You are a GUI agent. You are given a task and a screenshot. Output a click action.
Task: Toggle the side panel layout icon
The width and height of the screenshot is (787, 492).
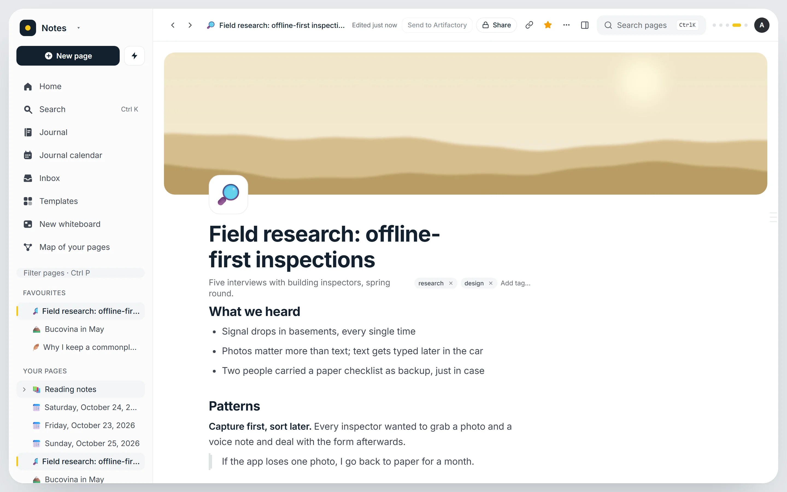point(585,25)
